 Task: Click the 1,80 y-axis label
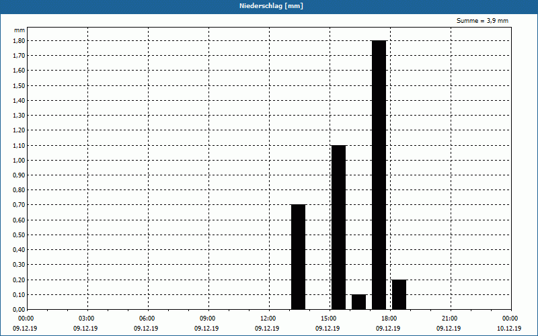(x=19, y=40)
